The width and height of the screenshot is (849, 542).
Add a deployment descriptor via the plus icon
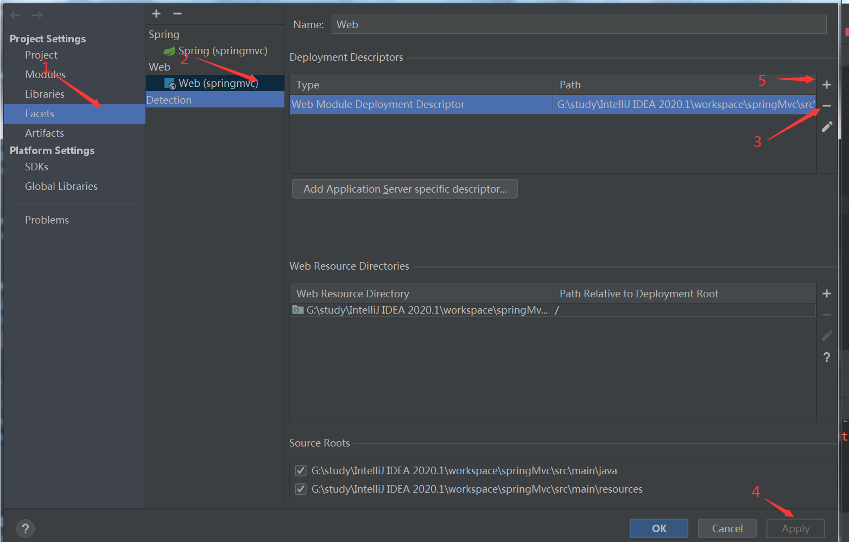(x=826, y=84)
